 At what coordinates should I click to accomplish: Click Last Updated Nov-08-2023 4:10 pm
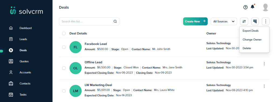pyautogui.click(x=239, y=90)
